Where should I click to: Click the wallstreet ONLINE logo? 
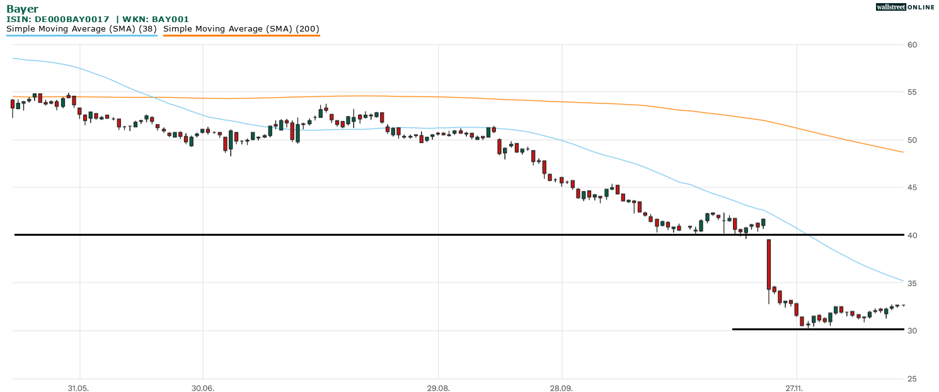[904, 7]
